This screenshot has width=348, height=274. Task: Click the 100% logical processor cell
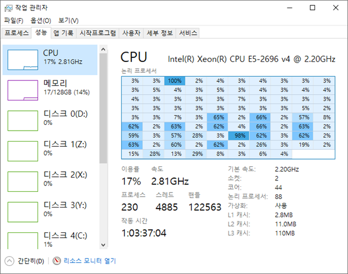click(175, 81)
